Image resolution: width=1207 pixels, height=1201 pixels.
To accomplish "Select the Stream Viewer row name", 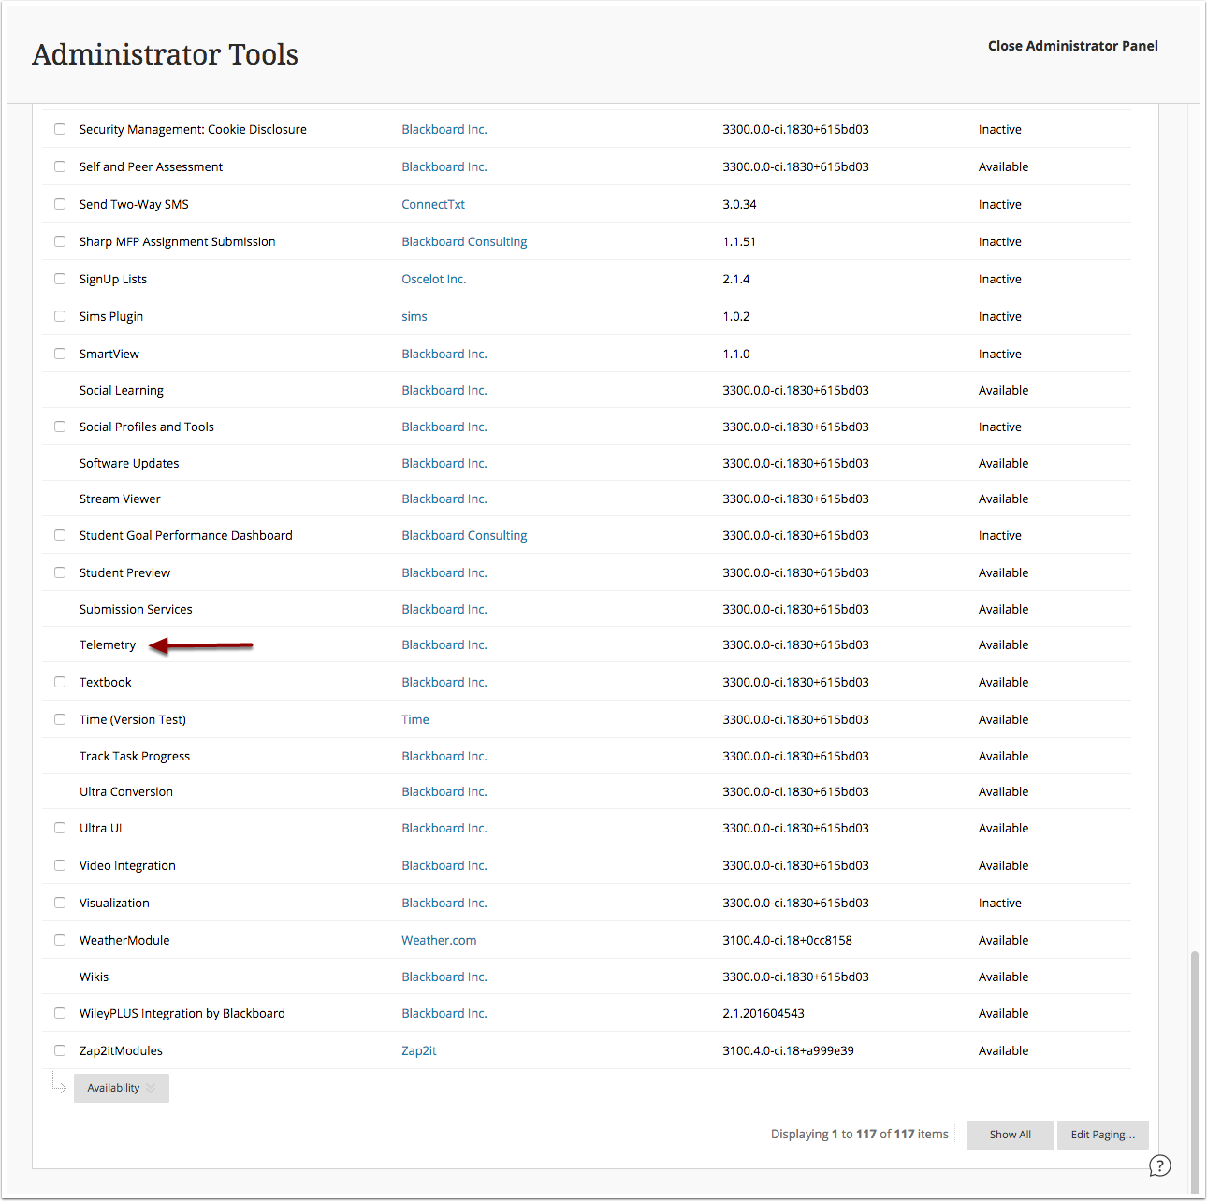I will point(120,499).
